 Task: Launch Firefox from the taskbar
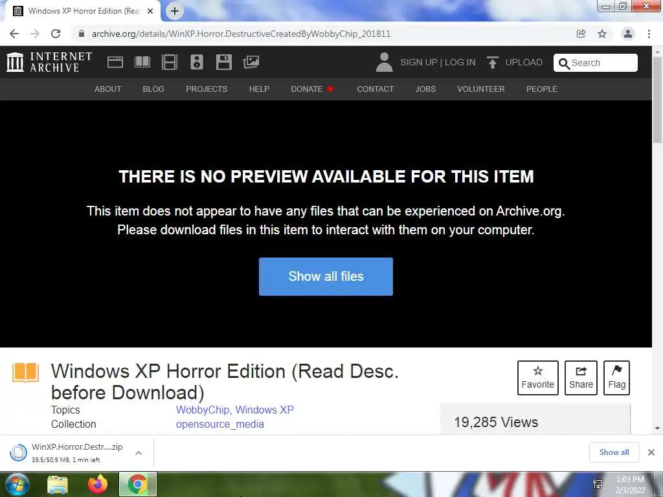point(98,484)
